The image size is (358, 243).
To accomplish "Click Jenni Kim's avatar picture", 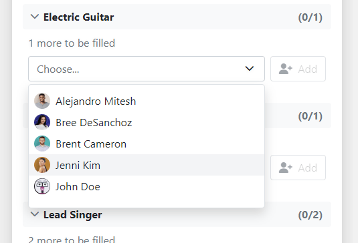I will (42, 165).
